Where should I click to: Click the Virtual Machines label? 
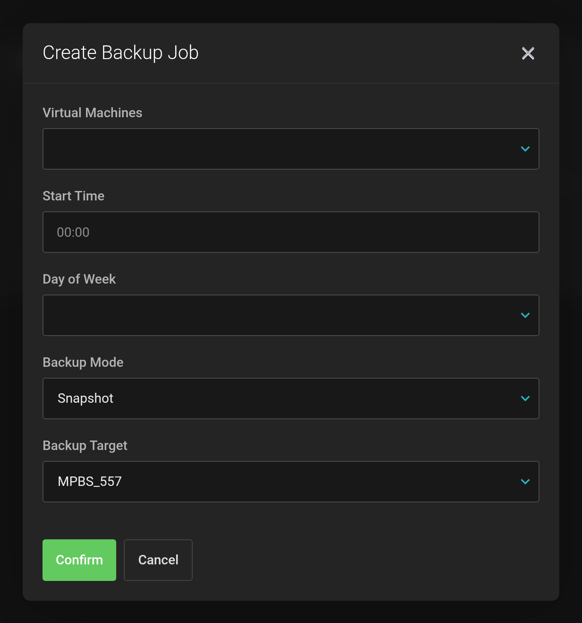coord(93,112)
